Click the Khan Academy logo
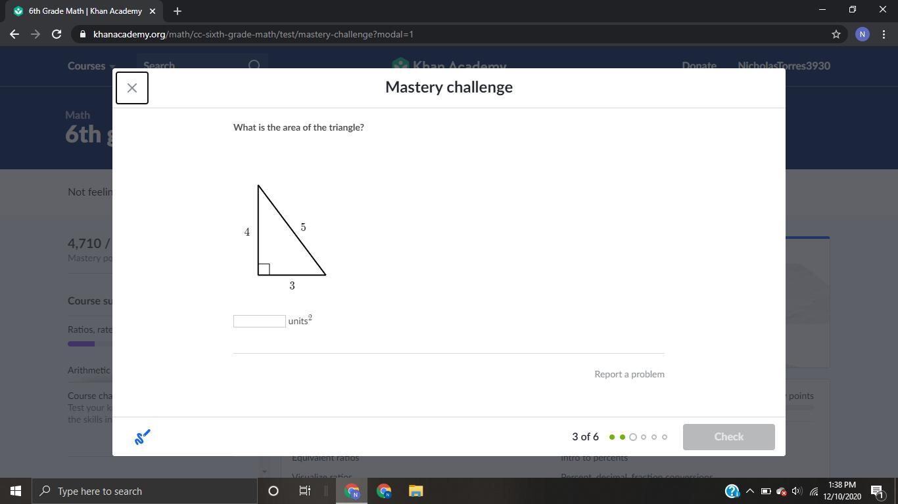This screenshot has height=504, width=898. coord(449,66)
